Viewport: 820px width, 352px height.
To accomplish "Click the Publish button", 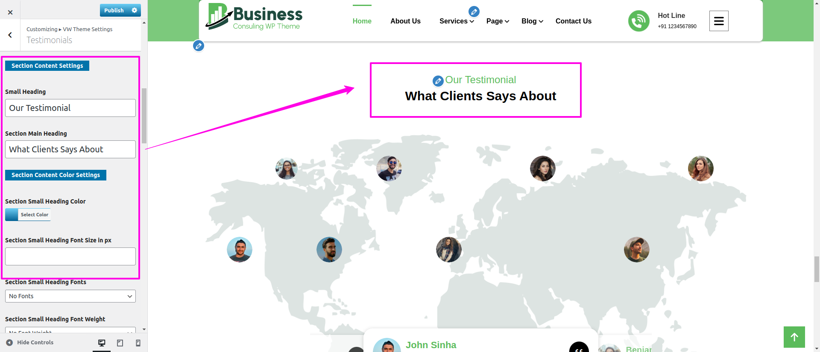I will pos(114,10).
